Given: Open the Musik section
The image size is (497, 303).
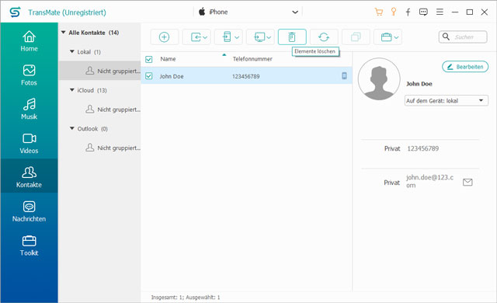Looking at the screenshot, I should pyautogui.click(x=29, y=109).
